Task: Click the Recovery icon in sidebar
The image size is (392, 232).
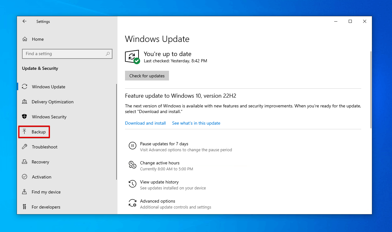Action: click(24, 162)
